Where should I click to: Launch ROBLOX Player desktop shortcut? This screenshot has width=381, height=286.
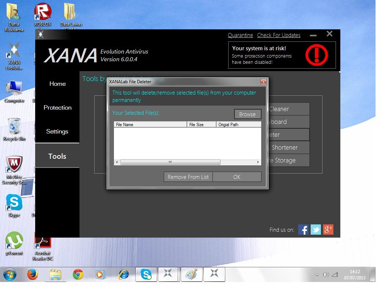pyautogui.click(x=42, y=16)
